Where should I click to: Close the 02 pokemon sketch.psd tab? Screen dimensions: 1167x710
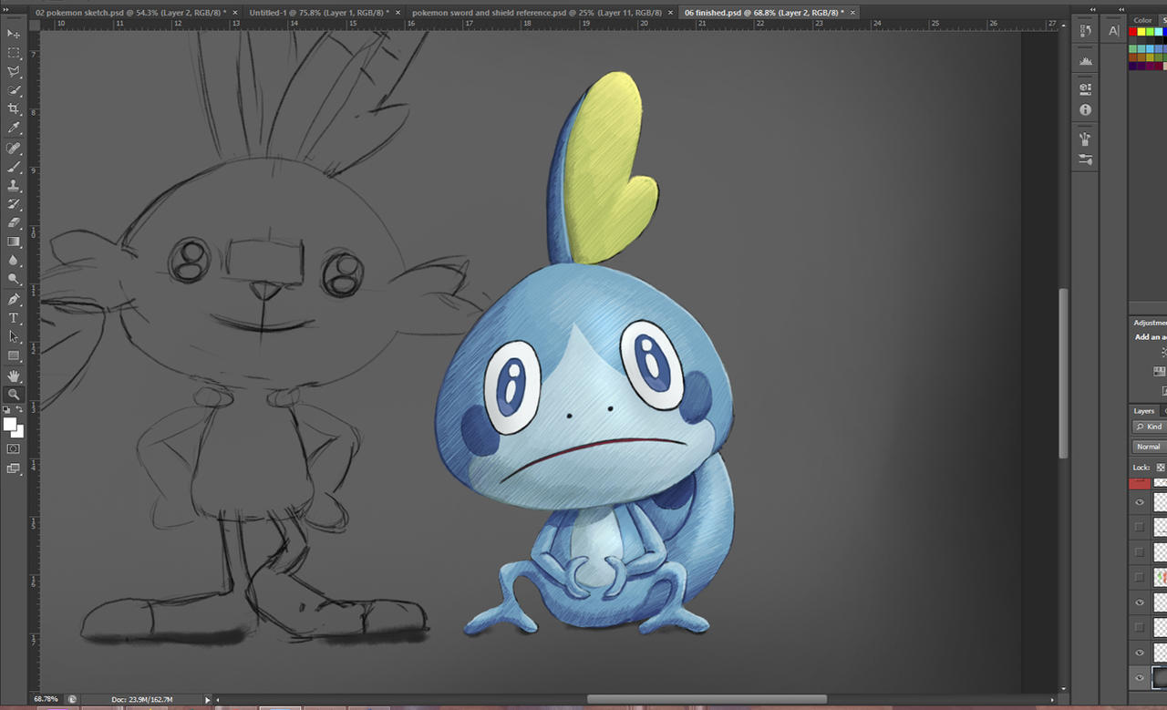[235, 13]
